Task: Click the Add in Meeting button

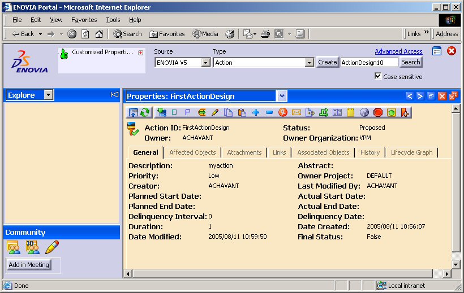Action: click(29, 265)
